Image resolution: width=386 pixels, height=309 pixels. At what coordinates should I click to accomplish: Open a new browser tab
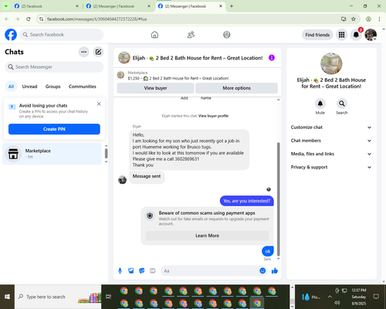click(232, 6)
